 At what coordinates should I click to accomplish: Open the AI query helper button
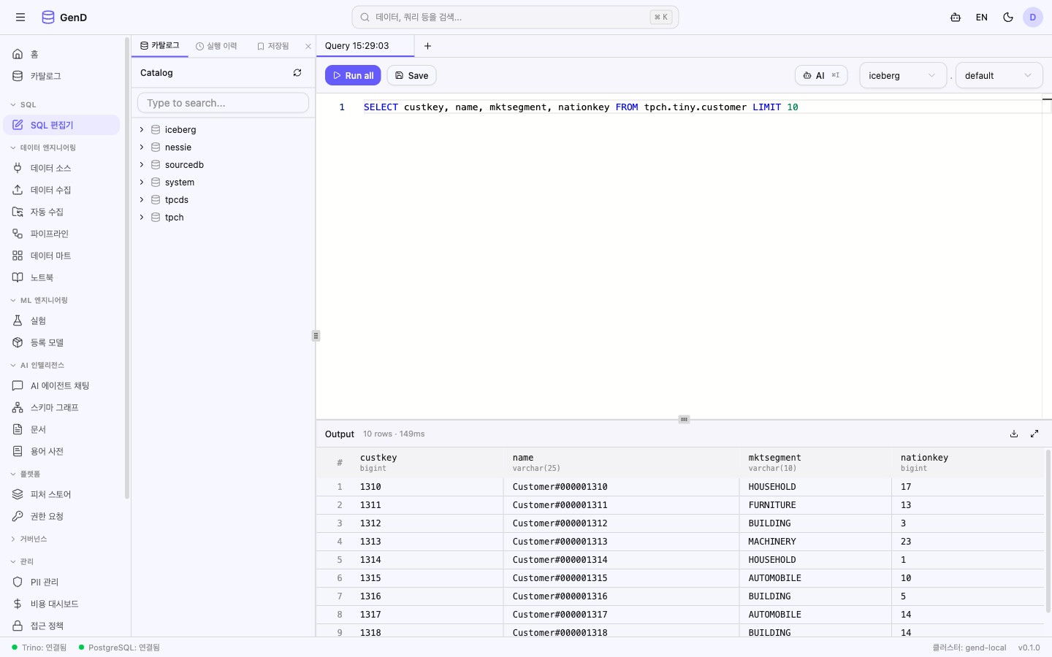(821, 75)
